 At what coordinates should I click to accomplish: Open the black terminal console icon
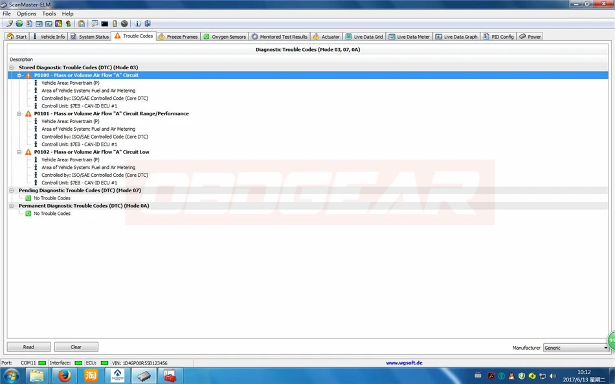(x=105, y=24)
